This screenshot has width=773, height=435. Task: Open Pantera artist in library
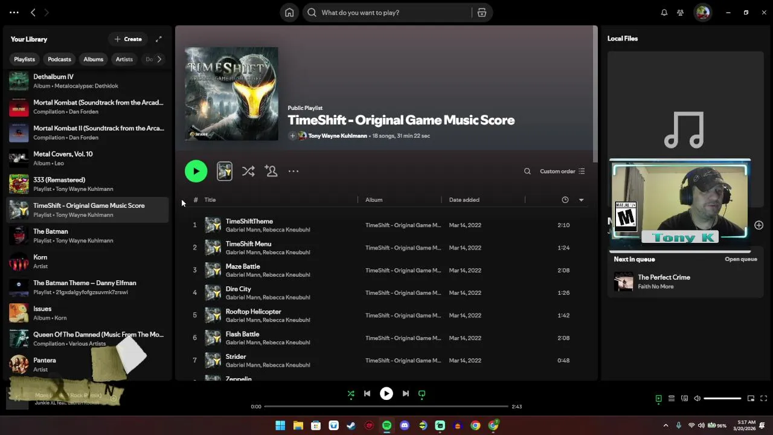(88, 364)
